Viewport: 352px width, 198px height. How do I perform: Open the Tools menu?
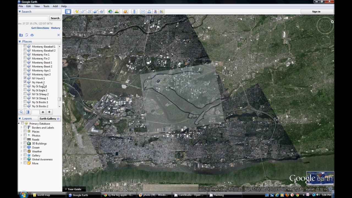pos(46,6)
